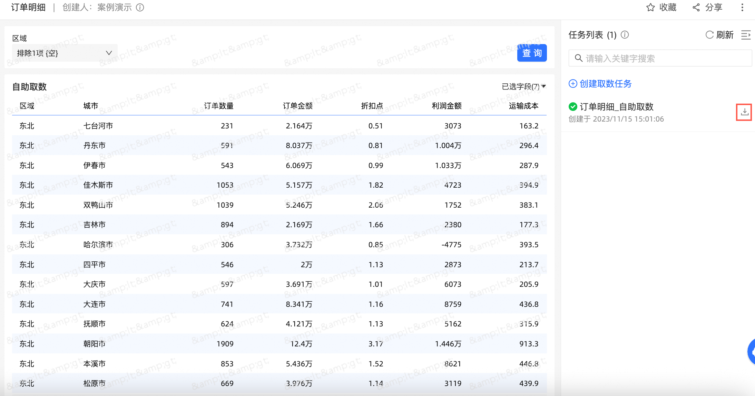Click the plus icon for 创建取数任务
The height and width of the screenshot is (396, 755).
coord(573,84)
